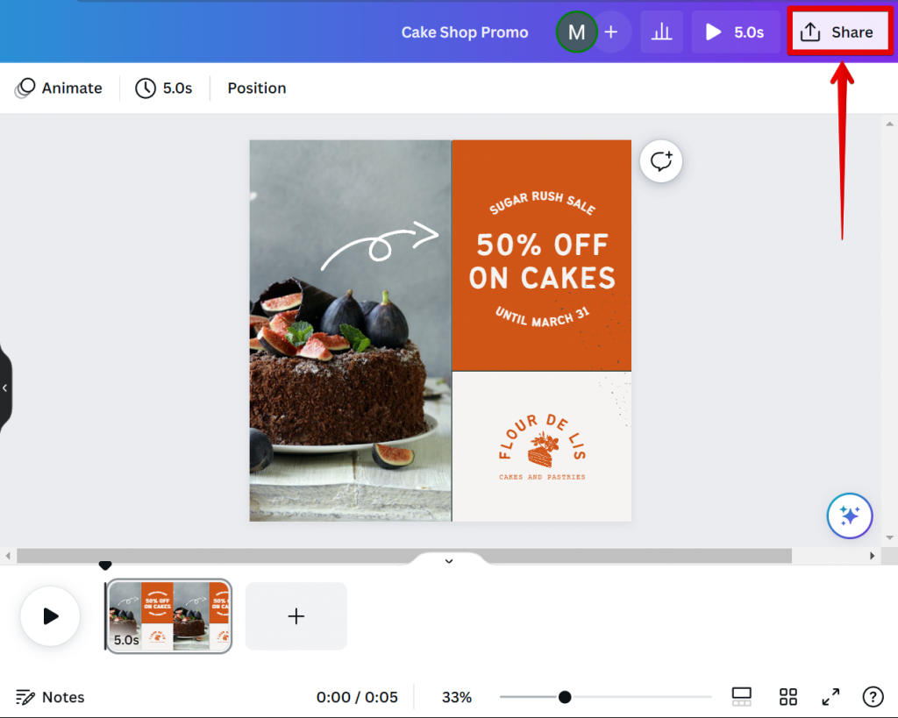Click the Share button
Screen dimensions: 898x718
(838, 32)
